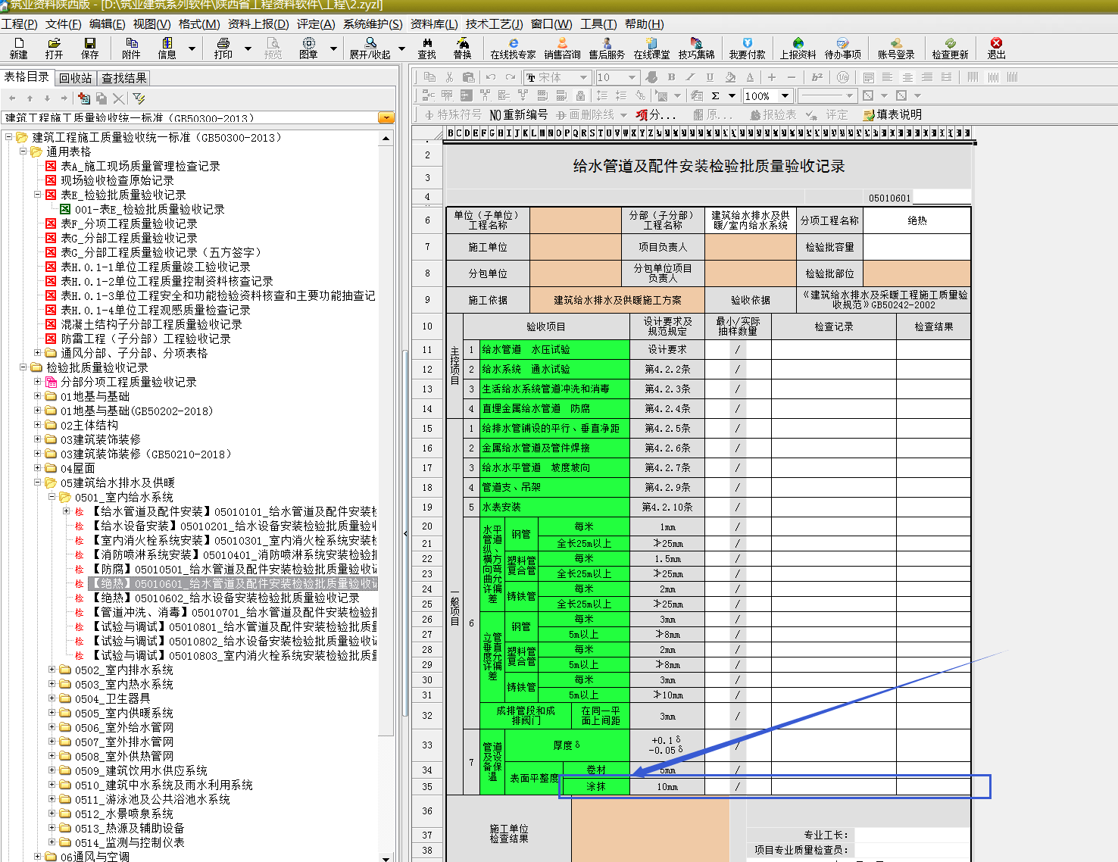
Task: Click the 附件 (Attachment) toolbar icon
Action: 131,48
